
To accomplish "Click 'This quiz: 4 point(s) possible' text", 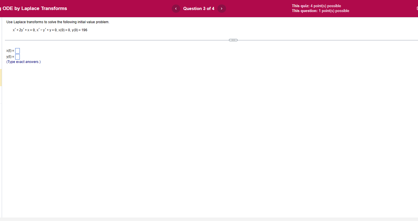I will pyautogui.click(x=316, y=6).
